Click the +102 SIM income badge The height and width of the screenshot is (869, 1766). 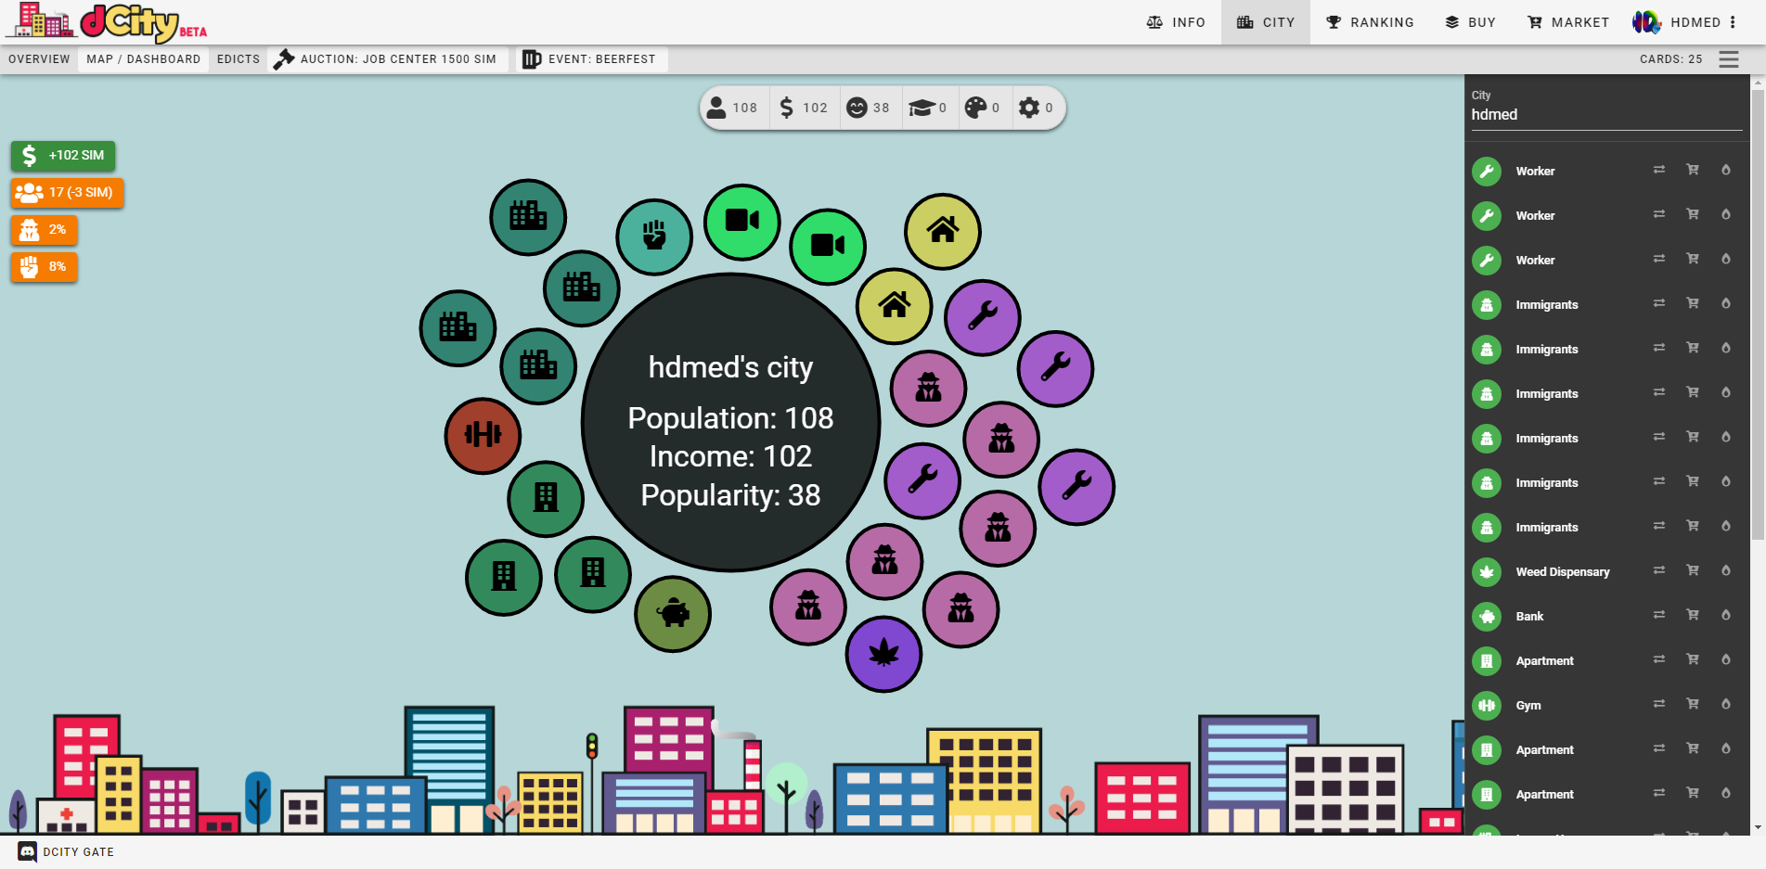pos(63,156)
